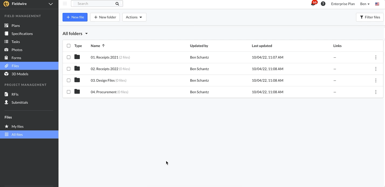Image resolution: width=385 pixels, height=187 pixels.
Task: Open the notifications bell icon
Action: tap(313, 4)
